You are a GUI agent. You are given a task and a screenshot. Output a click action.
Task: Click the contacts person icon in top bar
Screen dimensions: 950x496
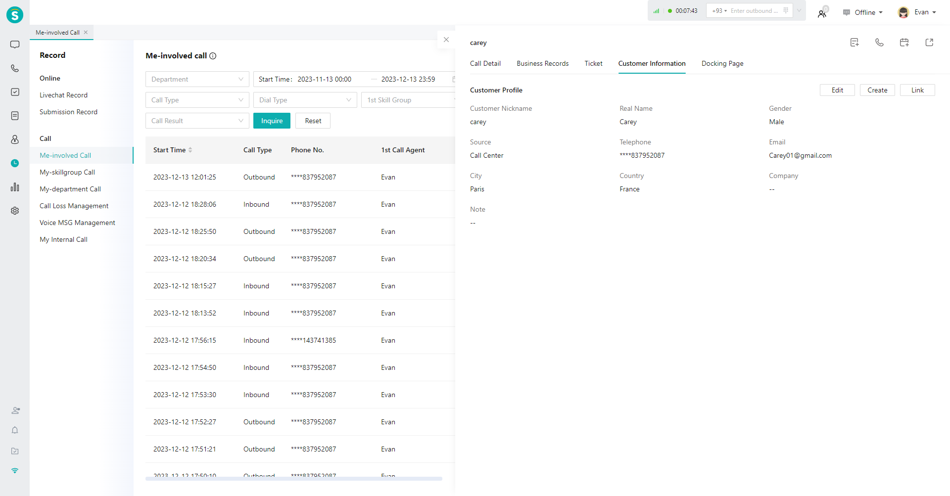click(x=822, y=13)
